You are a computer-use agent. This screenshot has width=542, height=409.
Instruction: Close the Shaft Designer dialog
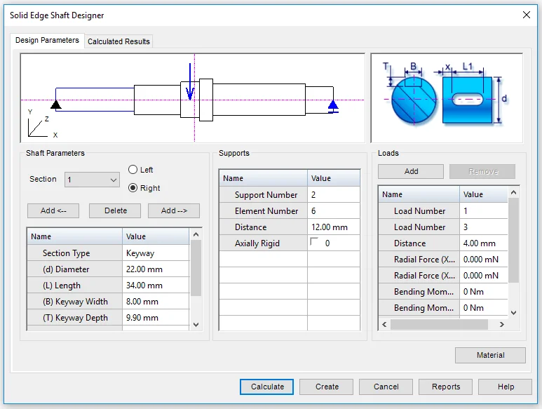click(x=527, y=14)
